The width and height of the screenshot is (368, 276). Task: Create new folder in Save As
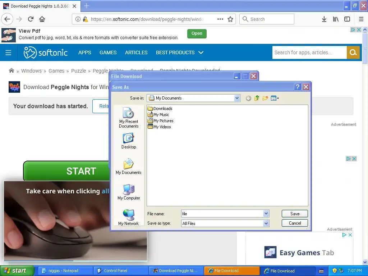pos(265,98)
